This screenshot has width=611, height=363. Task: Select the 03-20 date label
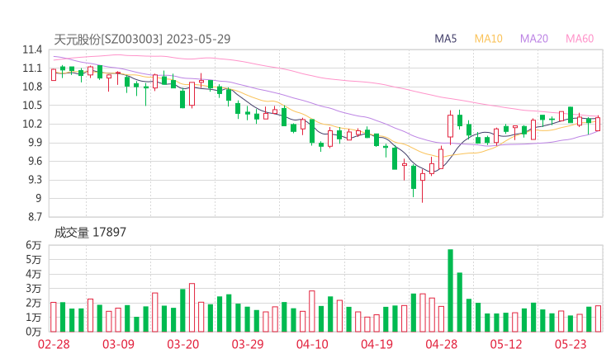(183, 344)
